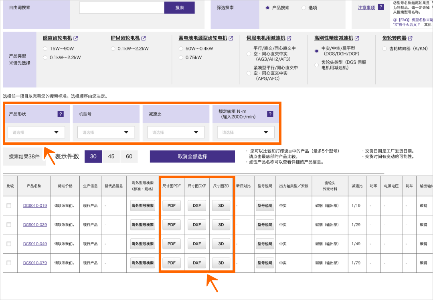This screenshot has width=433, height=300.
Task: Click help icon next to 额定转矩
Action: [270, 114]
